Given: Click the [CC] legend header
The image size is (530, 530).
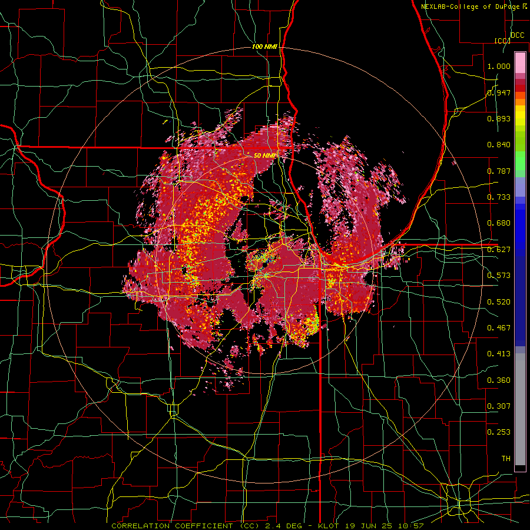Looking at the screenshot, I should pos(502,41).
